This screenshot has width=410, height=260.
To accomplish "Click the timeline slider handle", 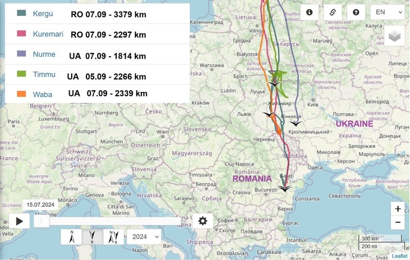I will coord(42,221).
